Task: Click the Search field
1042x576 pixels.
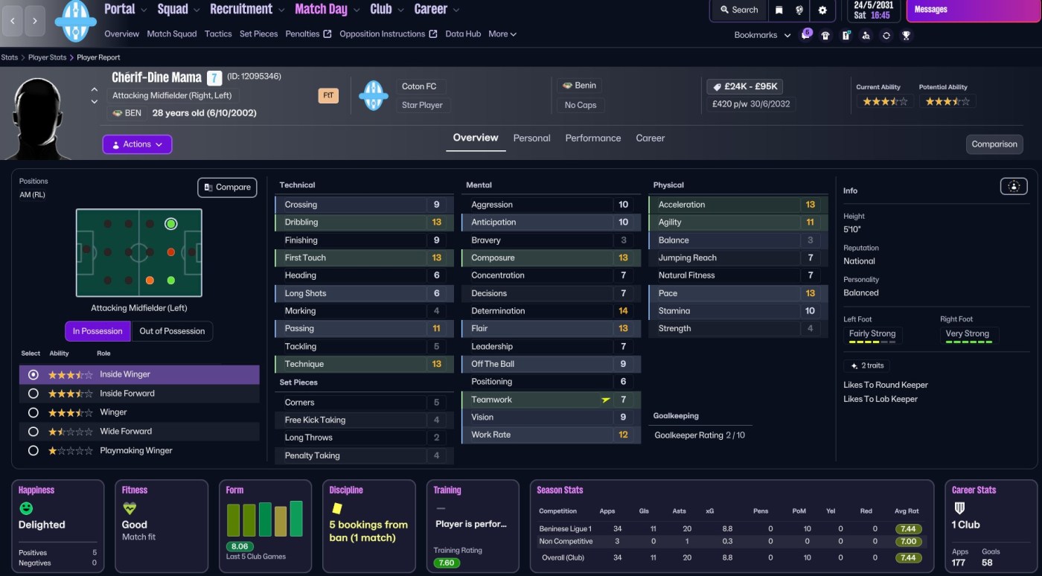Action: (738, 10)
